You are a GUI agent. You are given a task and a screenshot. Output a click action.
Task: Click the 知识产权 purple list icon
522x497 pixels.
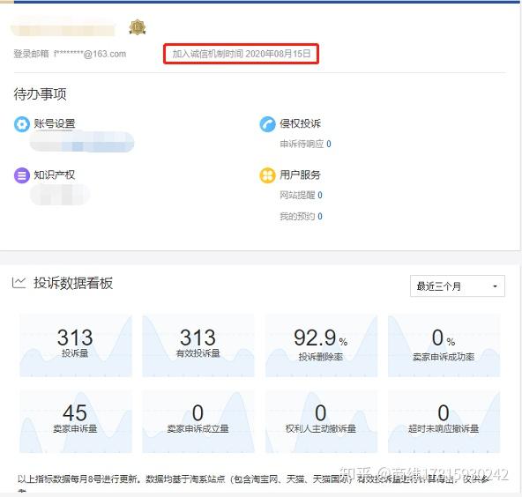click(22, 175)
